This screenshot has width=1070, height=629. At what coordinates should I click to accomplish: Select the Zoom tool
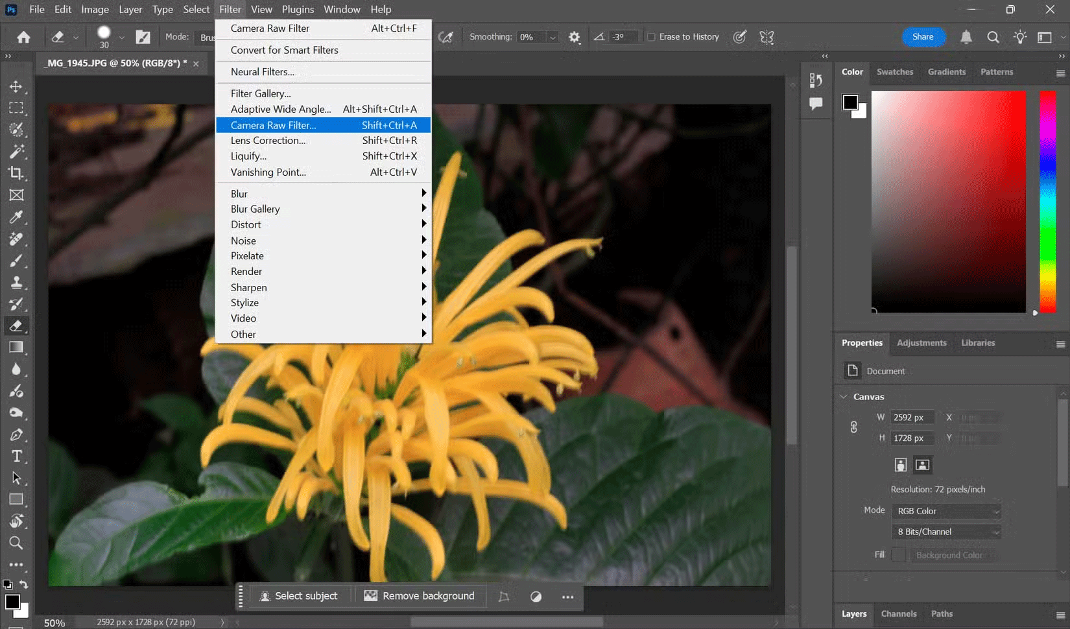16,543
